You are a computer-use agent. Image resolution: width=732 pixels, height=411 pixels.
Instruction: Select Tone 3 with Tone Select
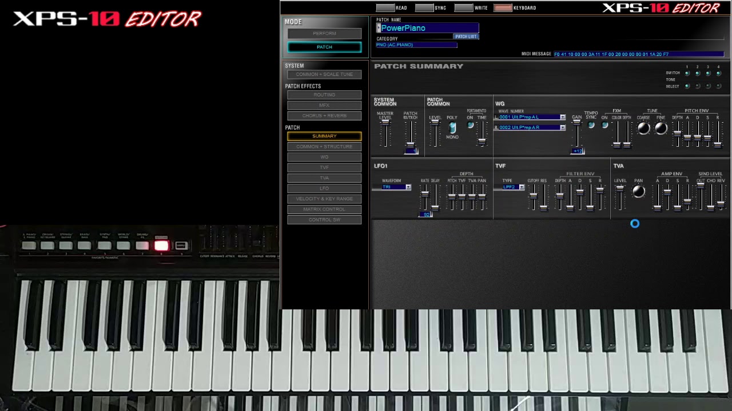(x=708, y=86)
